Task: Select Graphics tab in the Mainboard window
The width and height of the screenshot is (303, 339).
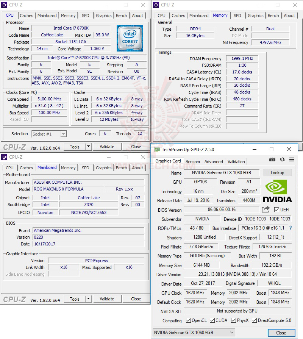Action: (103, 168)
